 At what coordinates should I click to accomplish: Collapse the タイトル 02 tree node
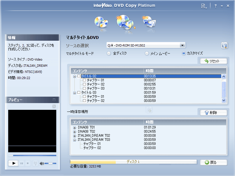click(x=74, y=76)
